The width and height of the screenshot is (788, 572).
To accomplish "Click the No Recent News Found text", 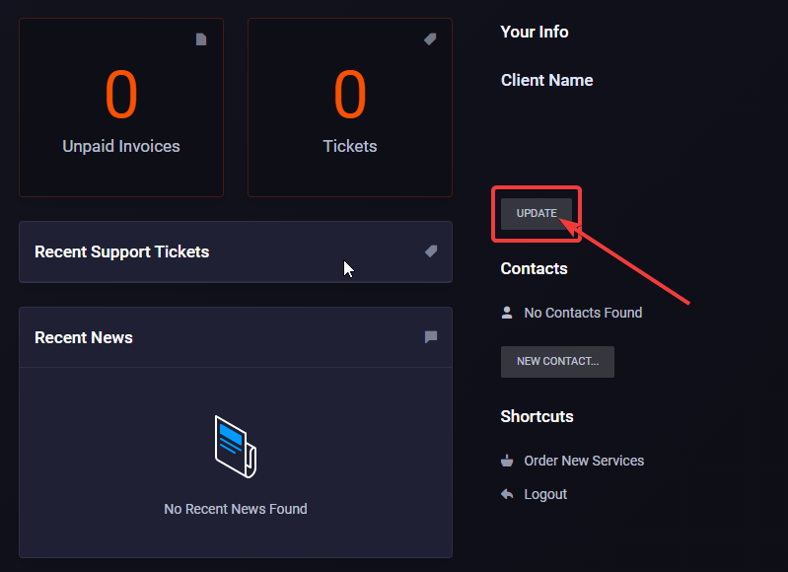I will pos(236,509).
